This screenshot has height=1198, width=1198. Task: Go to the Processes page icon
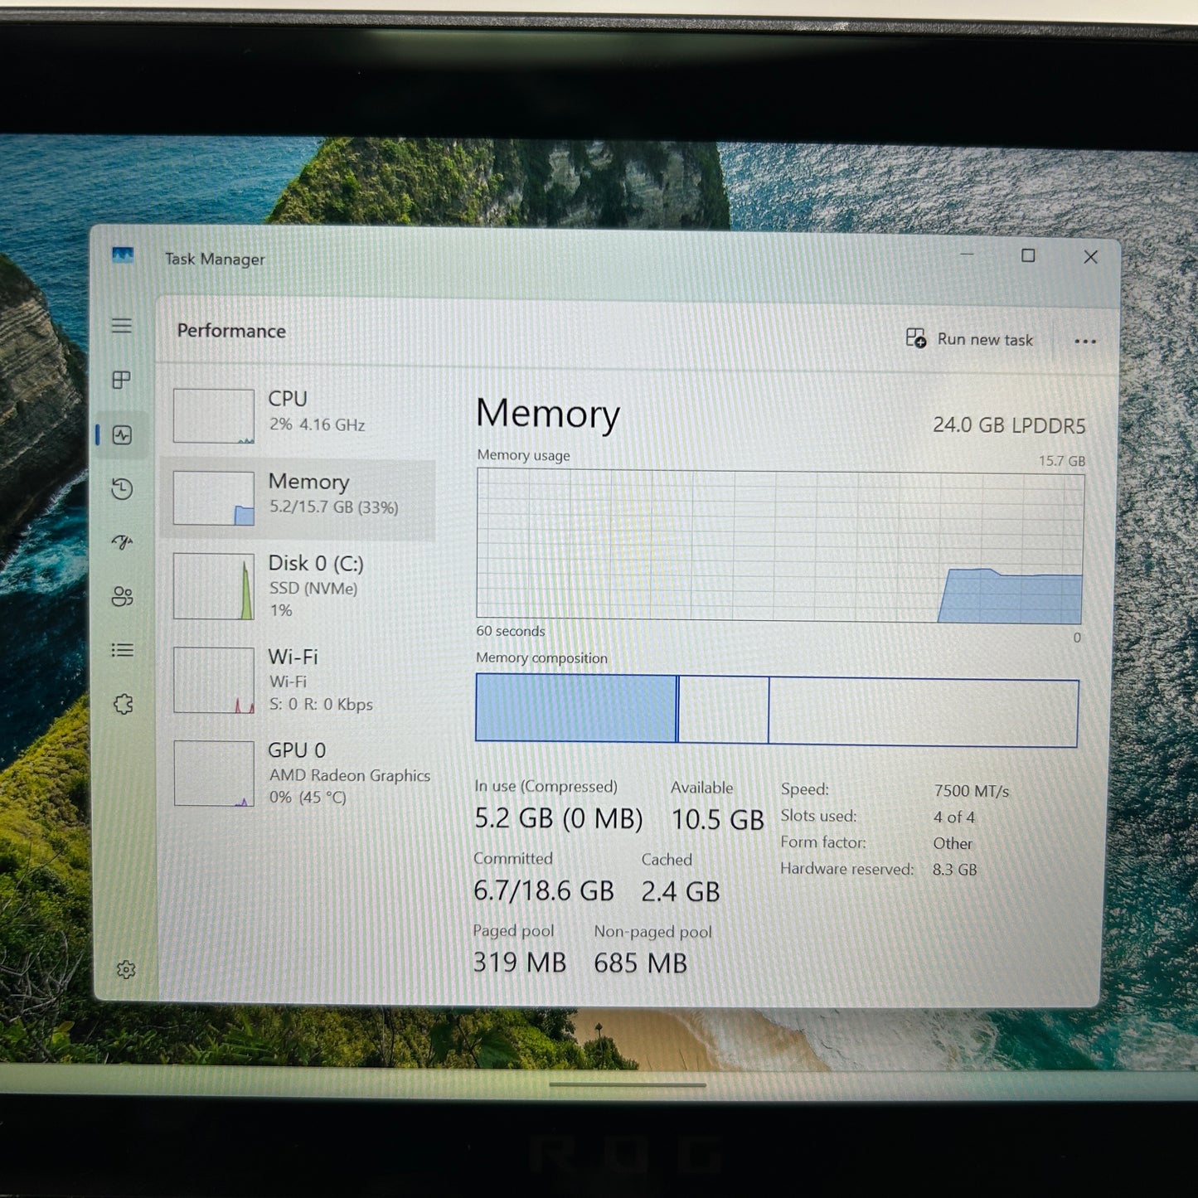point(122,380)
